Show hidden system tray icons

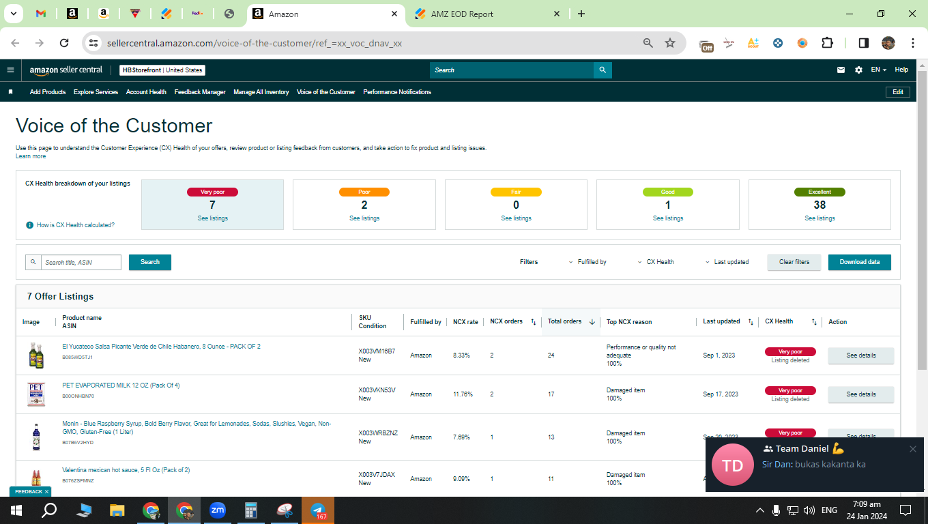(760, 510)
